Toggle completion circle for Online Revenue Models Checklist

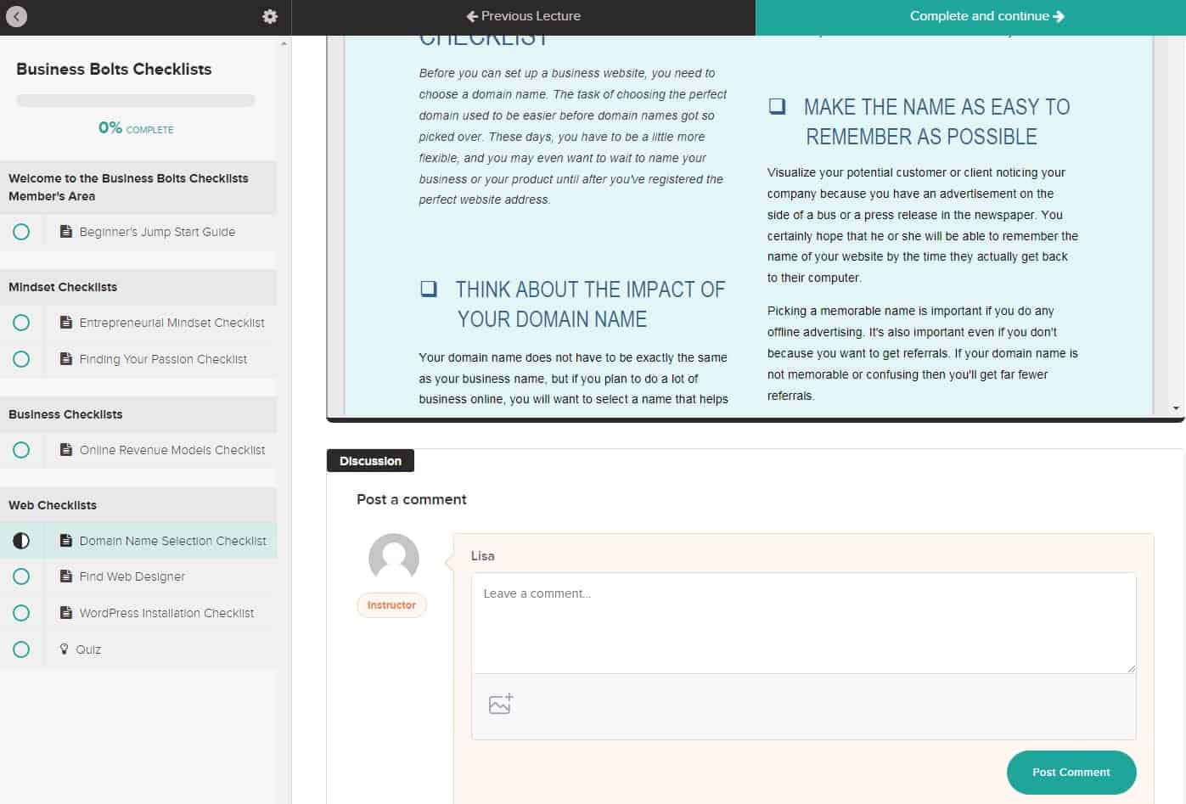coord(21,450)
